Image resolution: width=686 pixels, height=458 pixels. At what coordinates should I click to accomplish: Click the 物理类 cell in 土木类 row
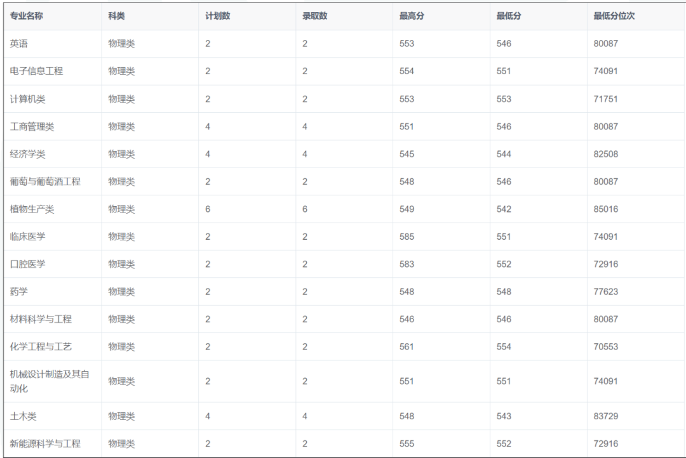coord(121,416)
